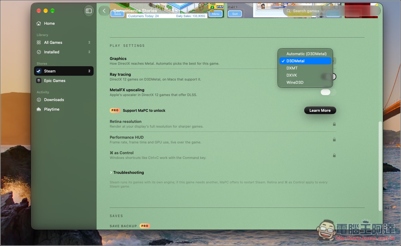Pick DXMT graphics backend
Screen dimensions: 401x246
[x=305, y=68]
